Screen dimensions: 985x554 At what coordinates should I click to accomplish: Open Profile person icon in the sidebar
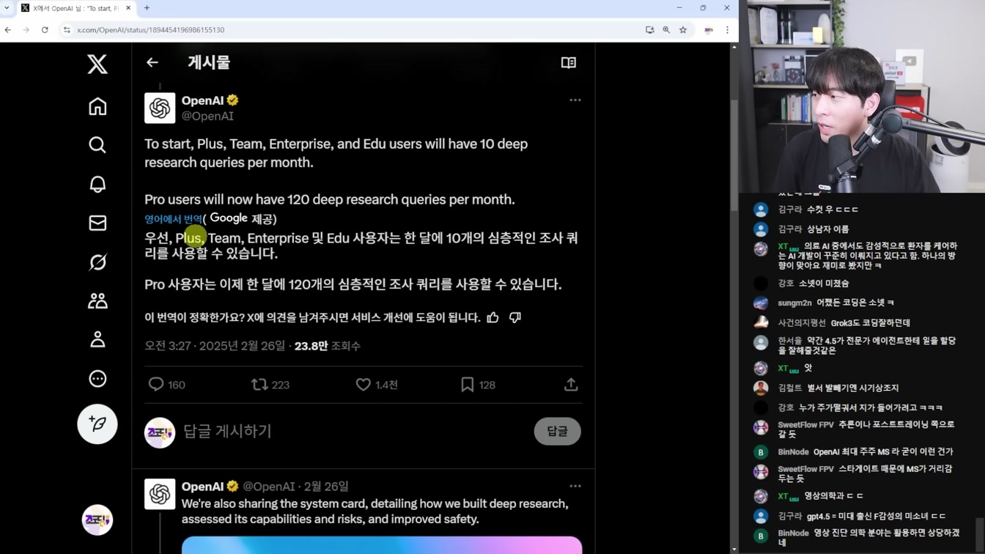[97, 339]
